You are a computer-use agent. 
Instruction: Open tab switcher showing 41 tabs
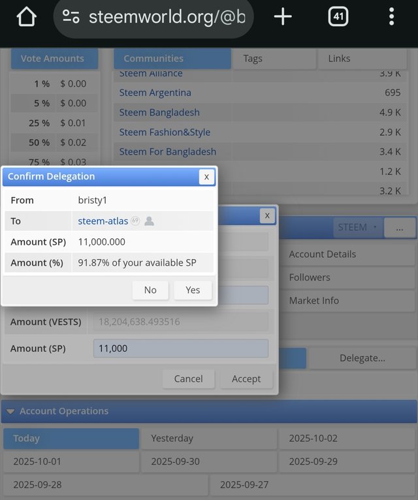(338, 16)
